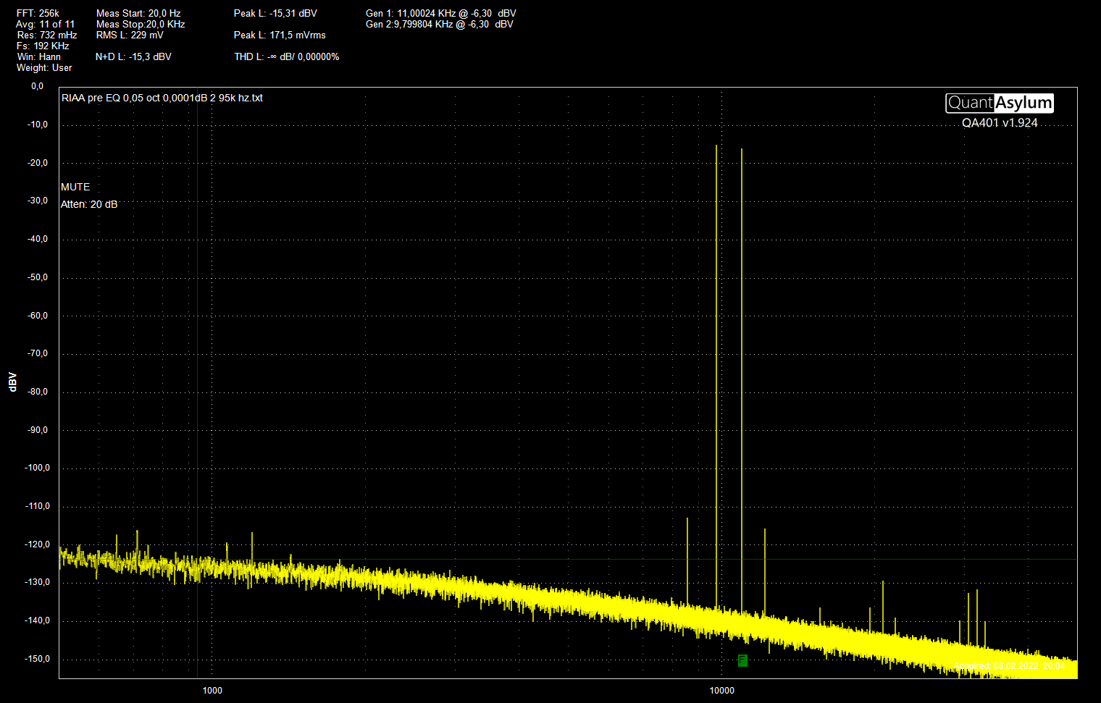Viewport: 1101px width, 703px height.
Task: Click the Win: Hann window setting
Action: click(39, 56)
